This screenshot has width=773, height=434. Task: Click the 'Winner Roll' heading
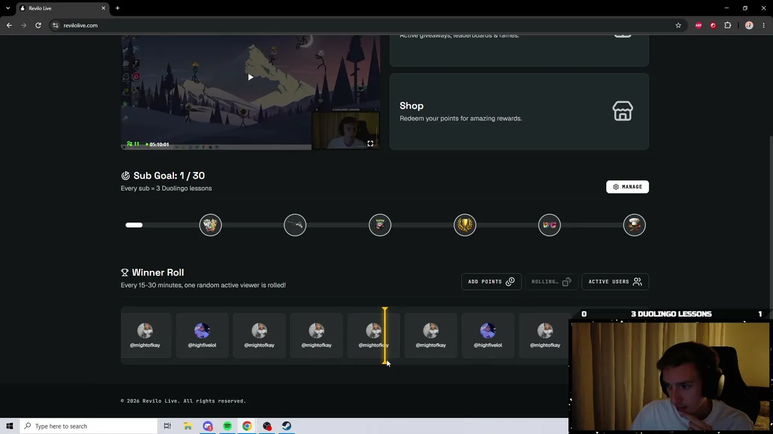[x=158, y=272]
